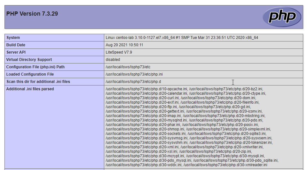Click the 20-simplexml.ini file path
This screenshot has width=308, height=170.
pos(228,129)
